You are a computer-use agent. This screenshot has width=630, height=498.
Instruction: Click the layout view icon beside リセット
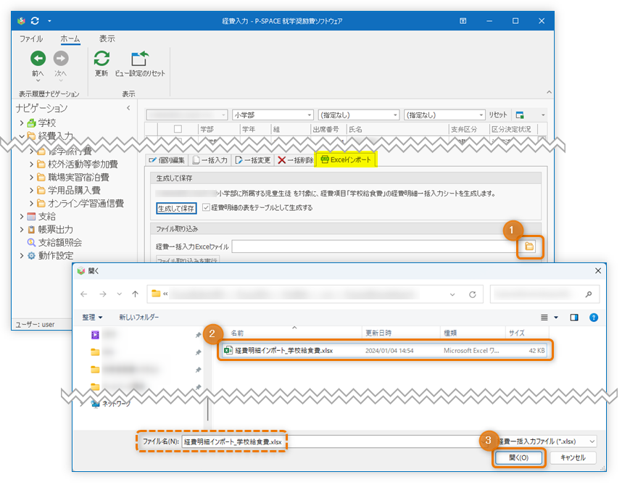point(520,115)
